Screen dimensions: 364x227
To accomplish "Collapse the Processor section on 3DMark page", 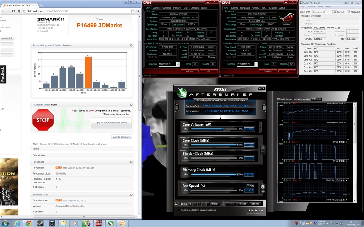I will tap(131, 162).
